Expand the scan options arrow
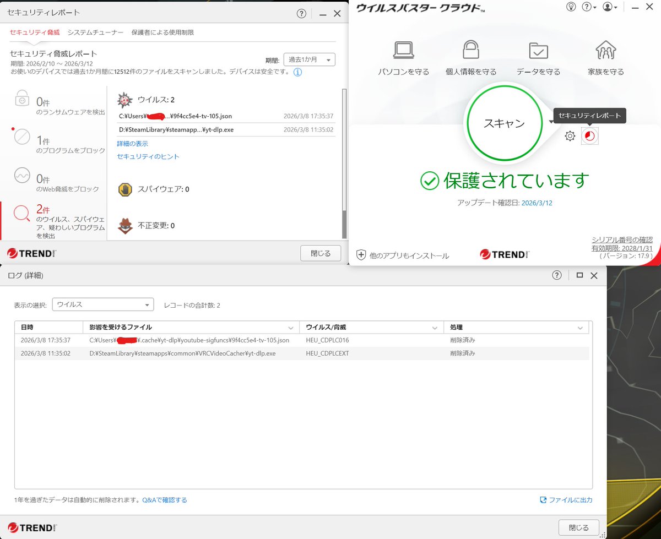The height and width of the screenshot is (539, 661). [551, 122]
